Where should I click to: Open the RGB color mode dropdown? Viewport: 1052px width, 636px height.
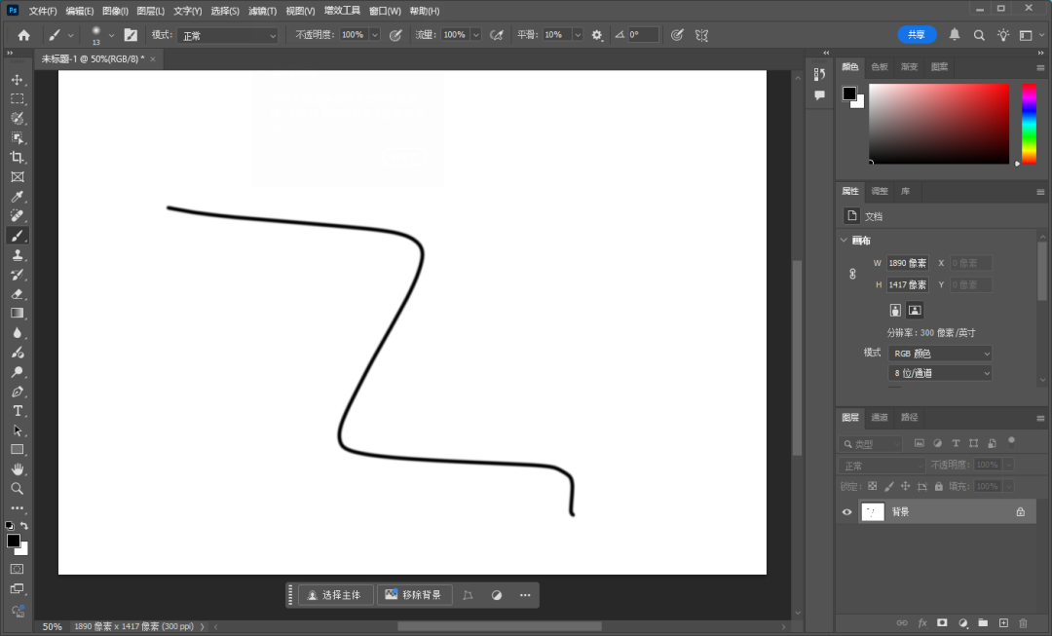click(940, 354)
